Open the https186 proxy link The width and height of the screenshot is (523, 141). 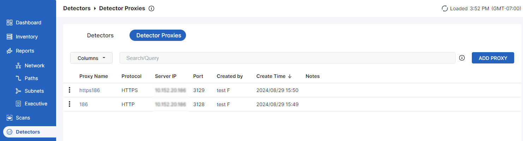[x=90, y=90]
